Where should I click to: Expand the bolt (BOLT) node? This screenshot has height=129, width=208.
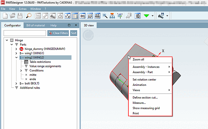pyautogui.click(x=16, y=83)
